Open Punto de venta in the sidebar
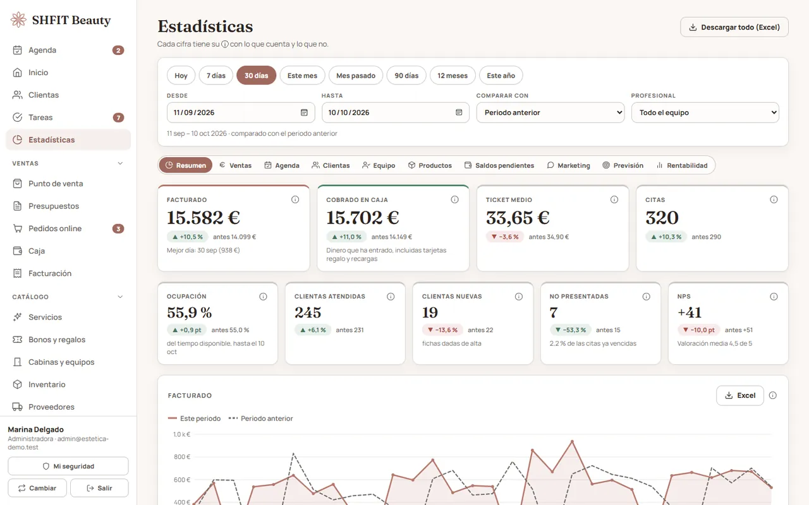The image size is (809, 505). click(x=68, y=184)
